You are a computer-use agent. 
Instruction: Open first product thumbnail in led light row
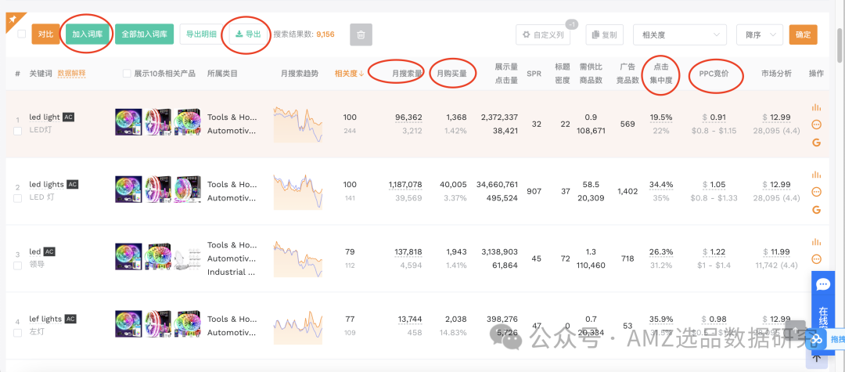128,122
